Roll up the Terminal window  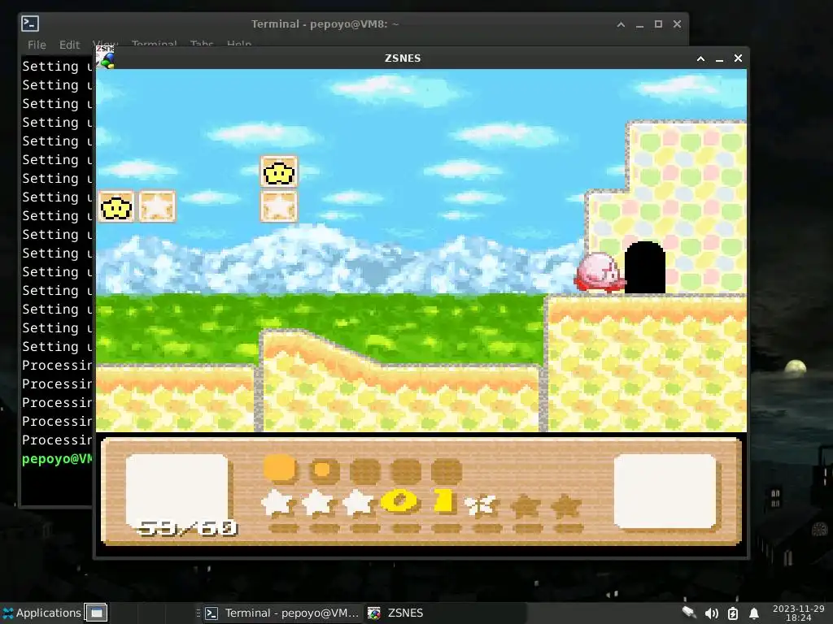pos(621,24)
